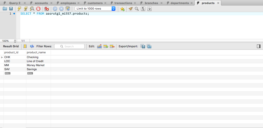
Task: Toggle result grid columns view icon
Action: (25, 46)
